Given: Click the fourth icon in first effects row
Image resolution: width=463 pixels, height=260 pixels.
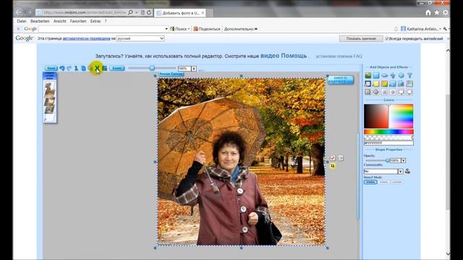Looking at the screenshot, I should (x=392, y=75).
